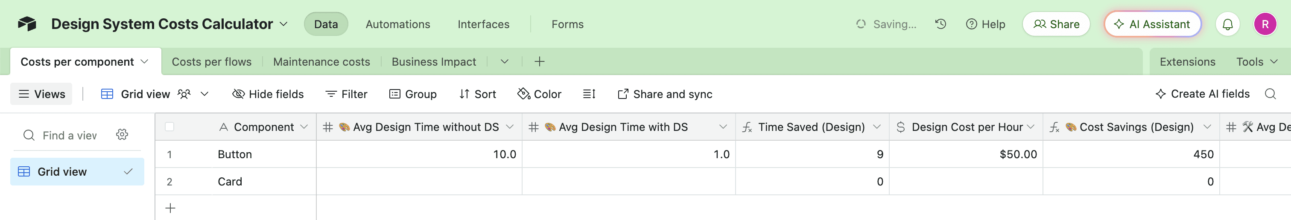Open Component column header dropdown
The height and width of the screenshot is (220, 1291).
coord(304,127)
